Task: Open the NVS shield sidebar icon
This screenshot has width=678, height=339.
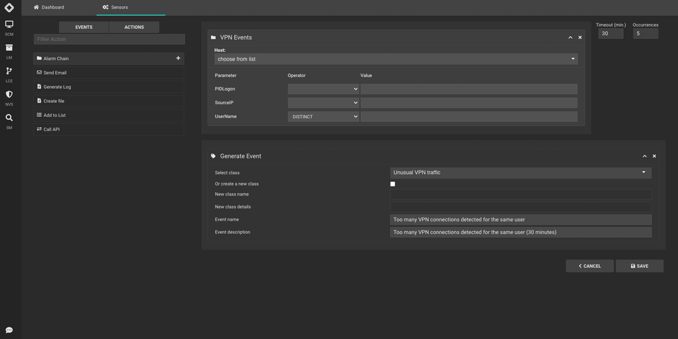Action: 9,95
